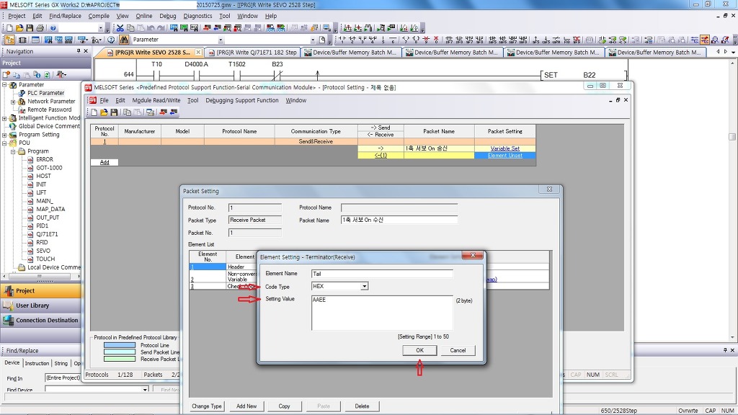Click OK in Element Setting dialog

click(x=419, y=350)
